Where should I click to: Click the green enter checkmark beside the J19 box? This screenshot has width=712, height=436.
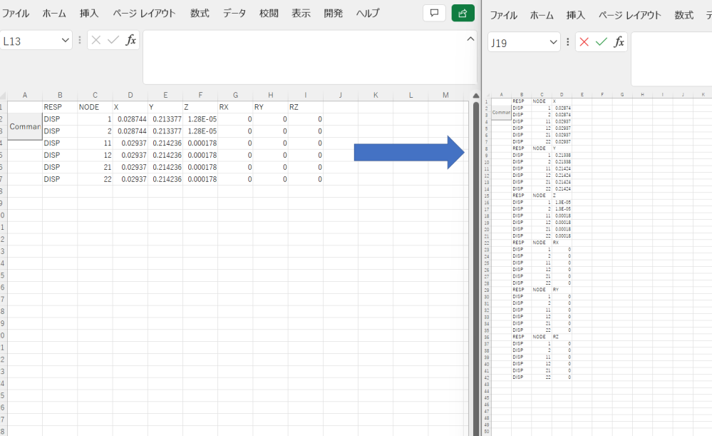pyautogui.click(x=602, y=42)
